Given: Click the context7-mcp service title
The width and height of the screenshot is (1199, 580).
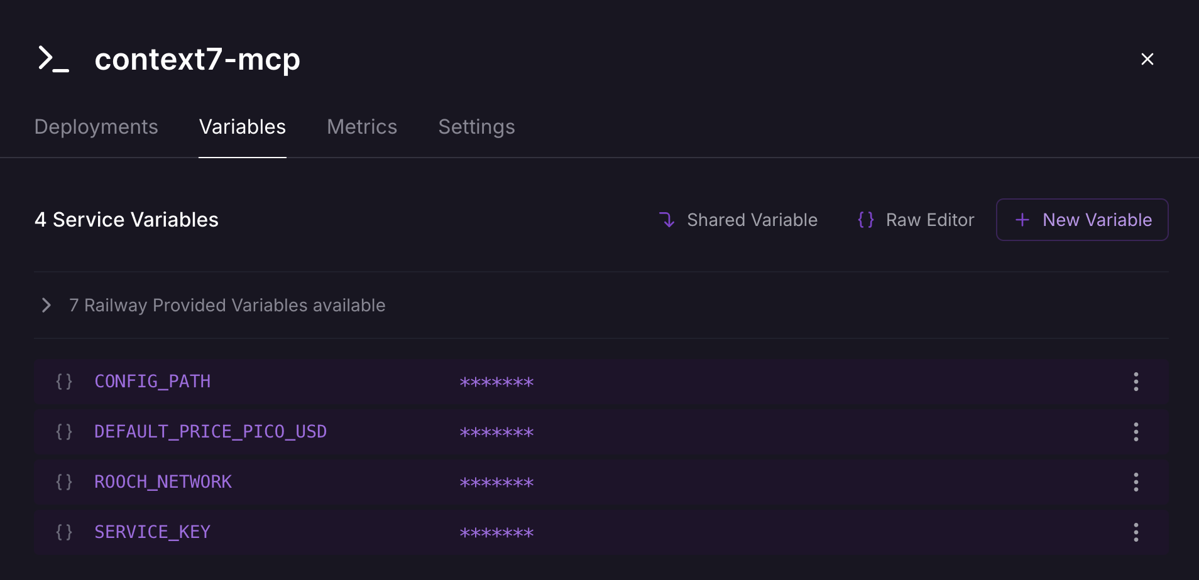Looking at the screenshot, I should coord(197,60).
